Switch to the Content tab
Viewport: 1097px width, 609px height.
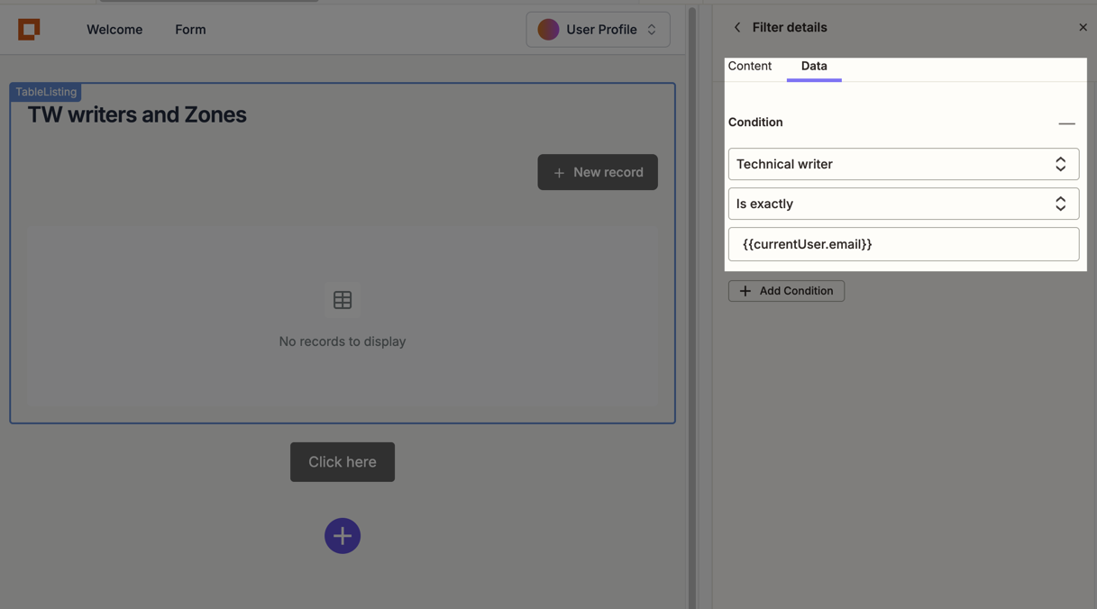tap(750, 67)
